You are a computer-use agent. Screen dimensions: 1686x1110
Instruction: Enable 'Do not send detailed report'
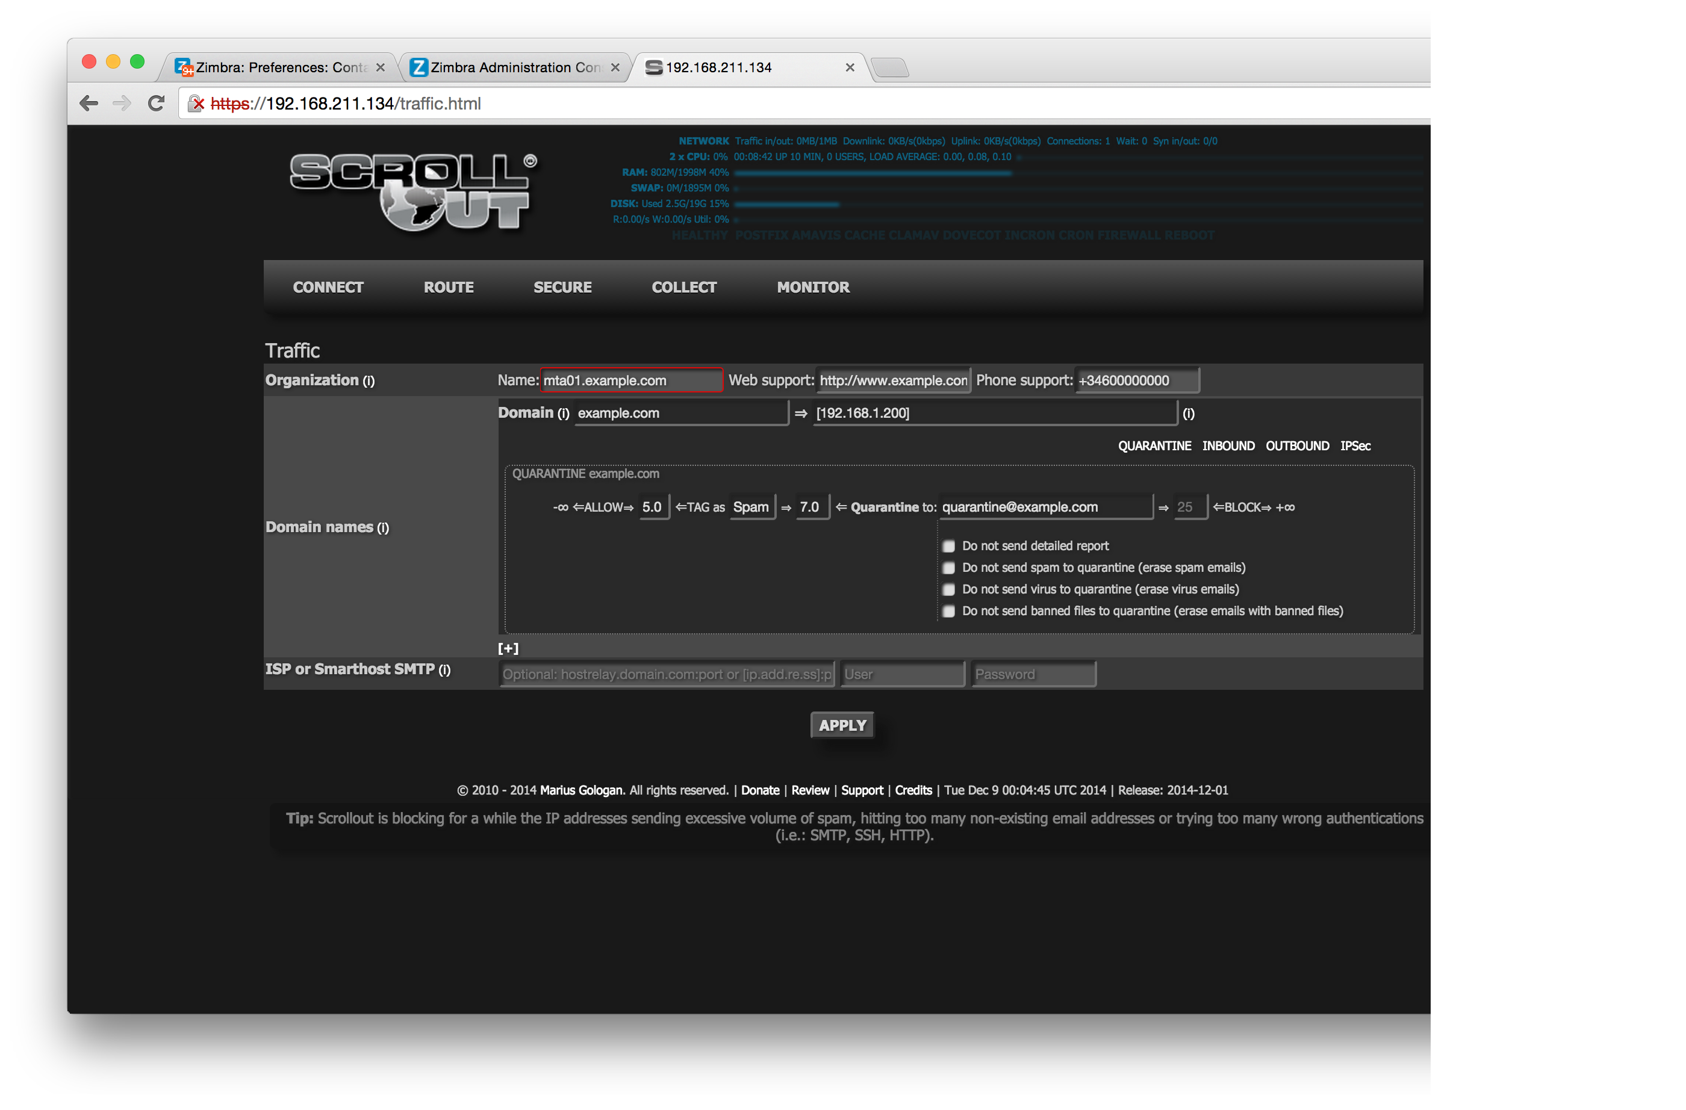click(948, 546)
